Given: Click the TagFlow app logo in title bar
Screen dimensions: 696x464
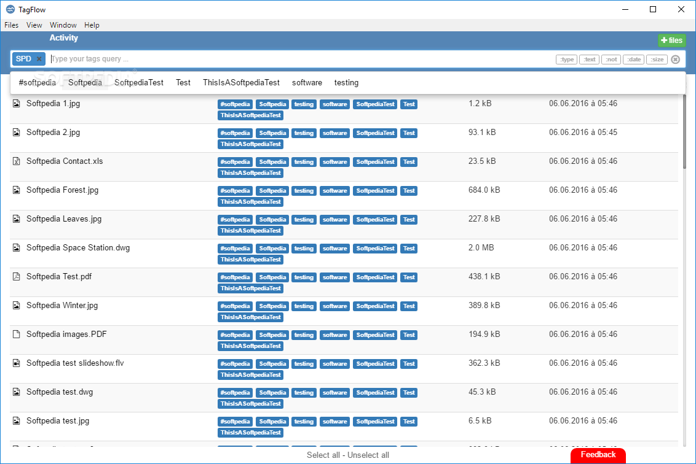Looking at the screenshot, I should [x=10, y=9].
